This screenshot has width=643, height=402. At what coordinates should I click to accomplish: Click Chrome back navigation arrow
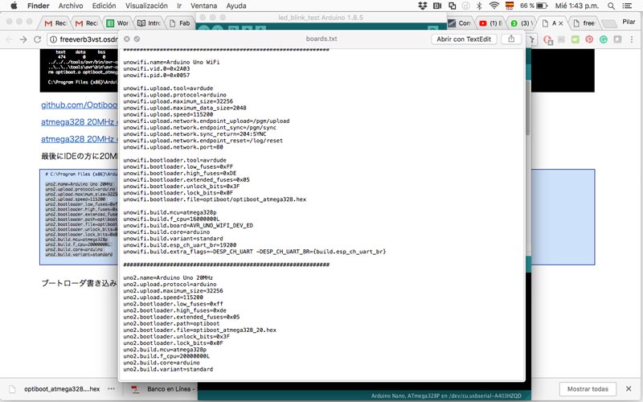point(10,39)
